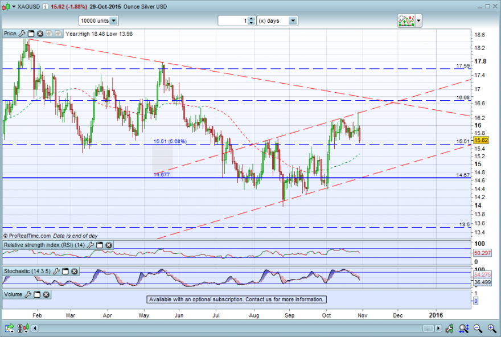Click the Stochastic (14 3 5) label
Image resolution: width=501 pixels, height=337 pixels.
coord(27,271)
